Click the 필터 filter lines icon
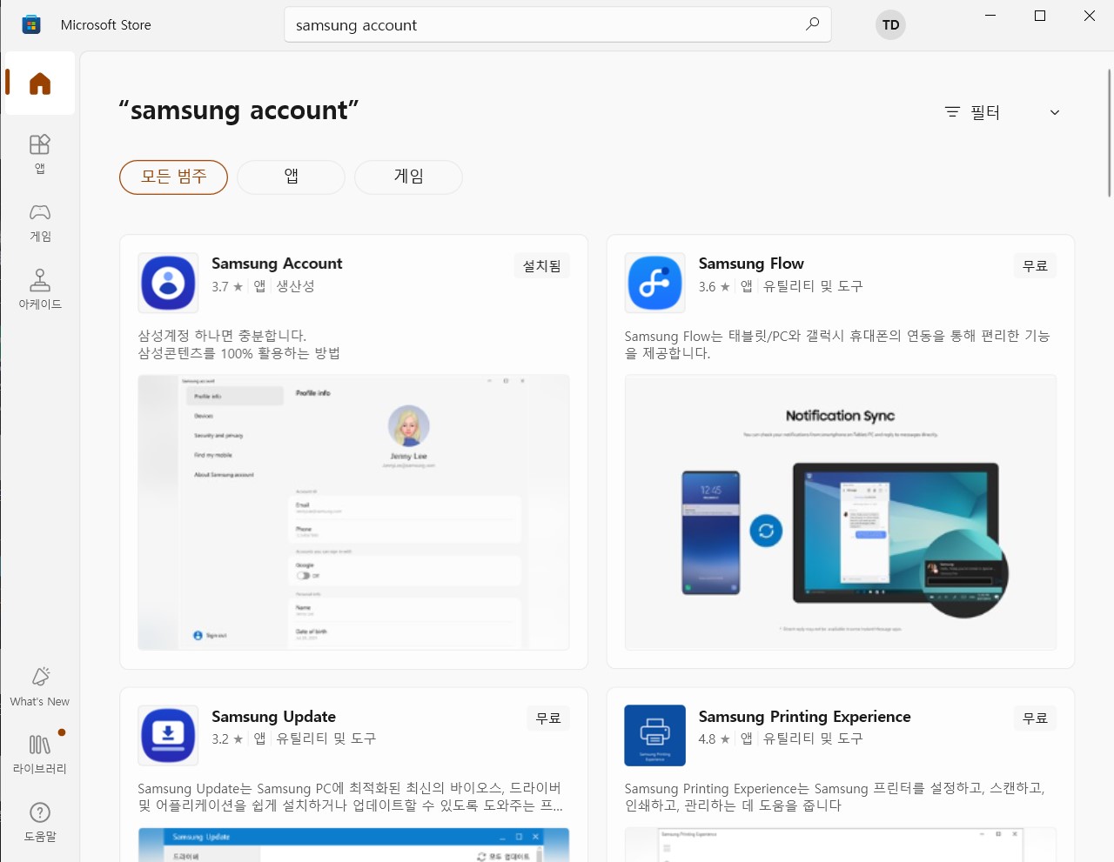 click(952, 112)
